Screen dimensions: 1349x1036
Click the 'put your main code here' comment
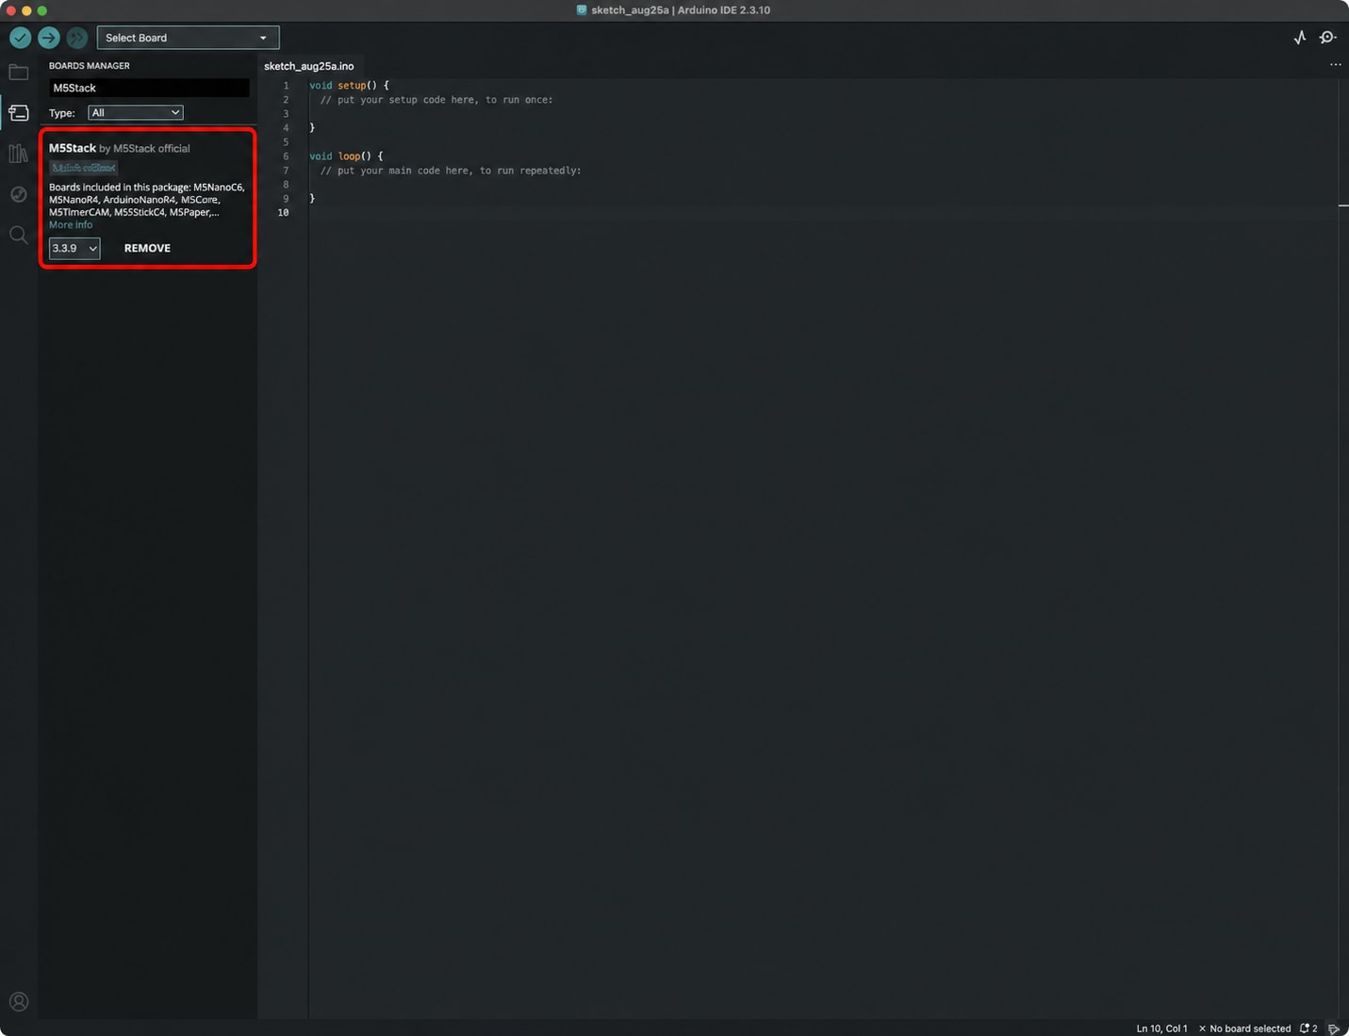click(451, 171)
